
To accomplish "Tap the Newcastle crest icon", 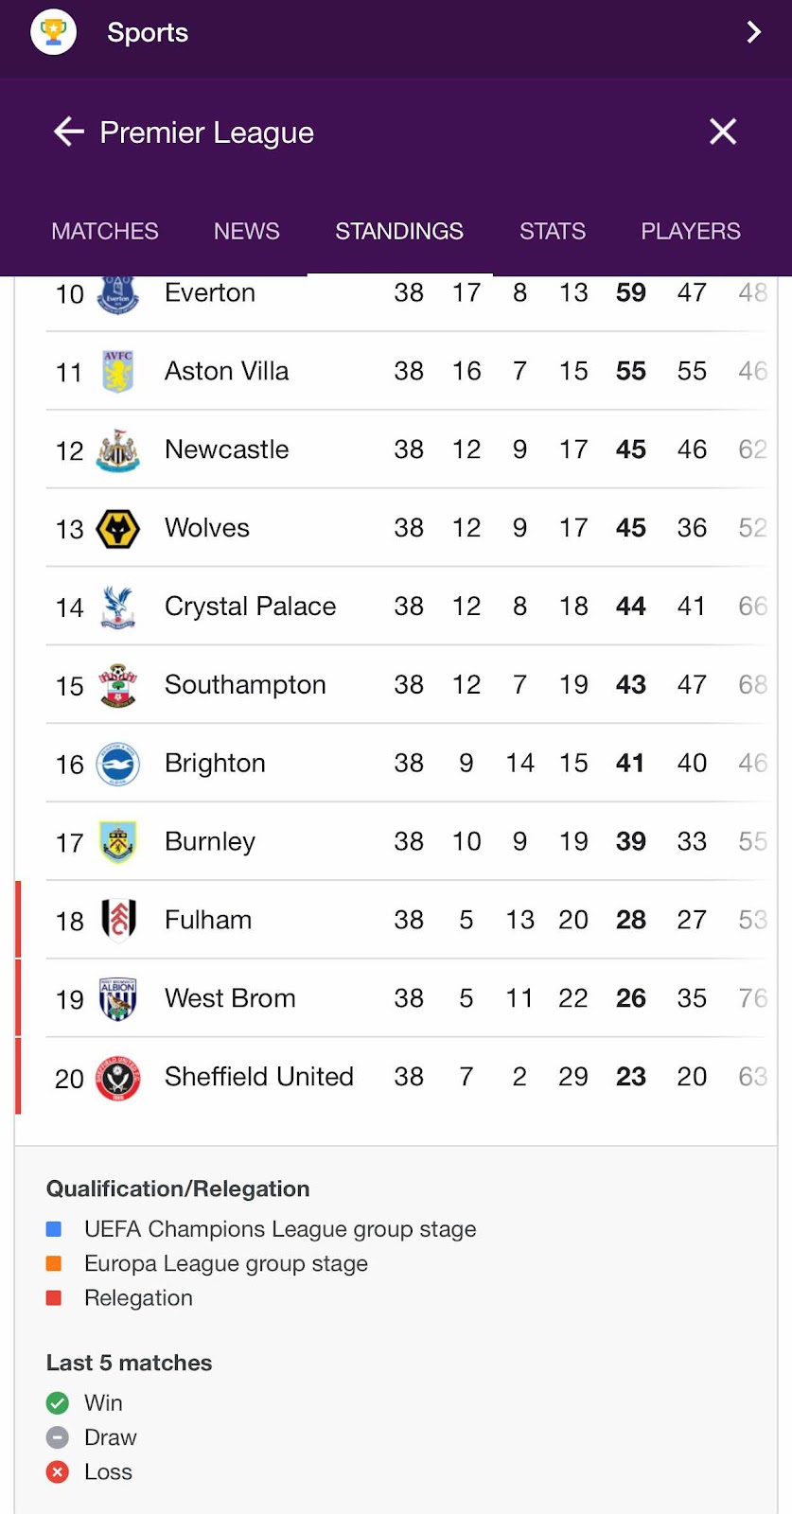I will click(x=118, y=449).
